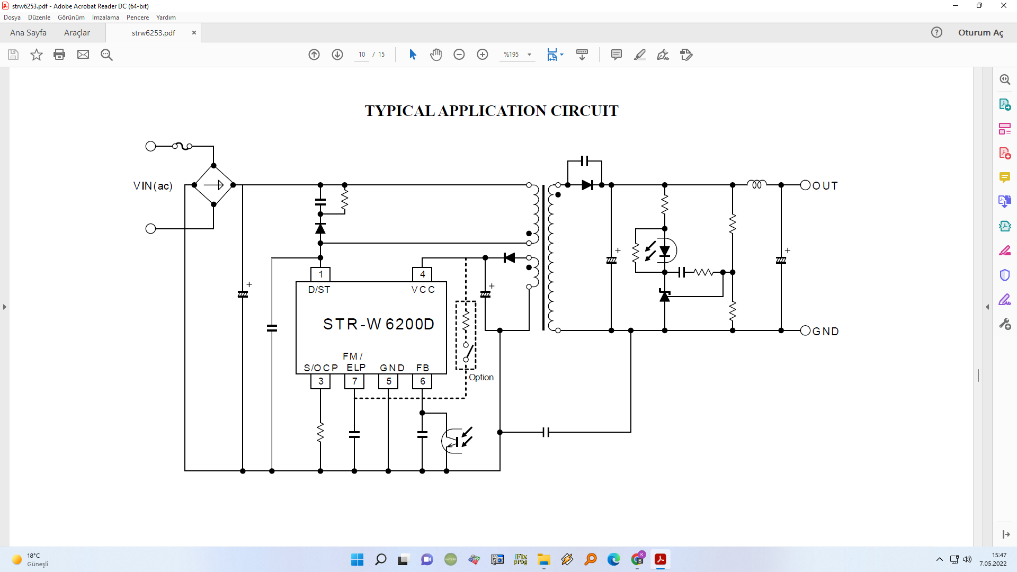
Task: Click the Oturum Aç sign-in button
Action: click(980, 33)
